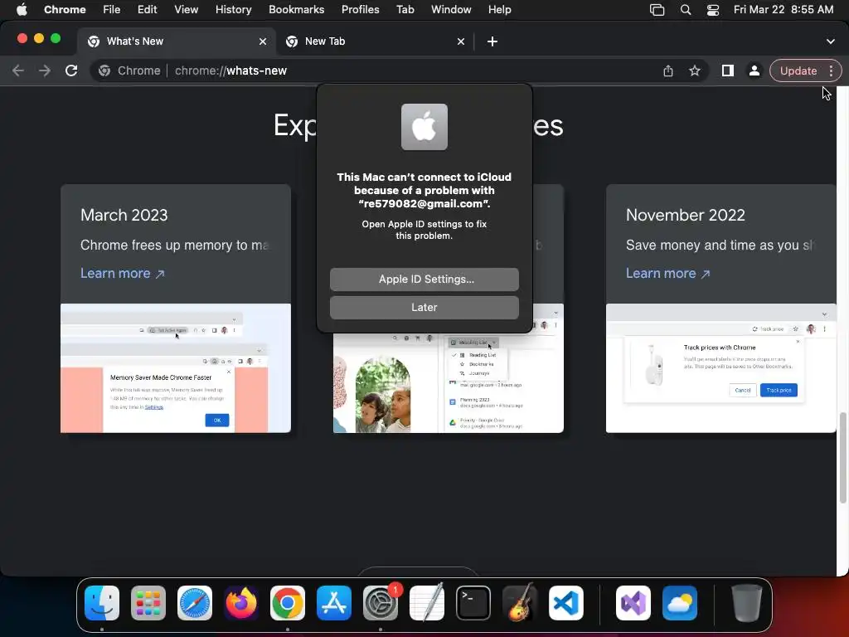
Task: Open the Tab menu
Action: click(x=405, y=10)
